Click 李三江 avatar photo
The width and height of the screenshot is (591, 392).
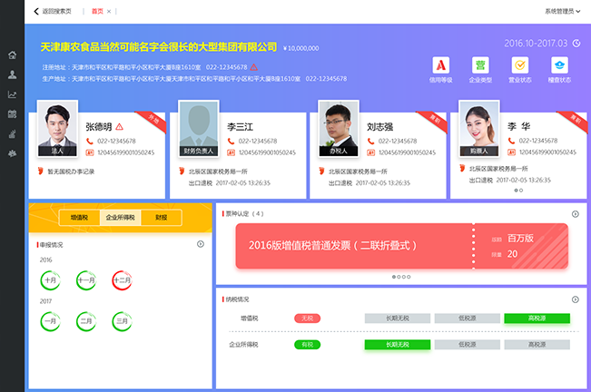[200, 132]
